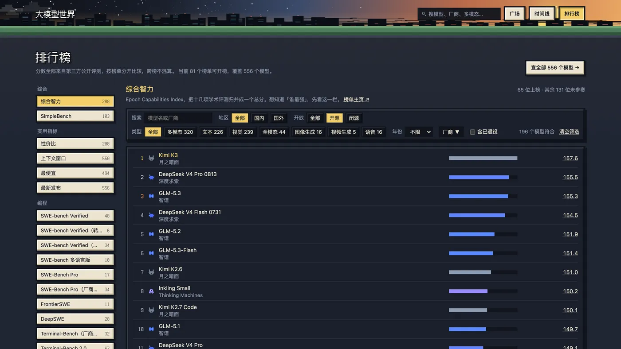Open the 上下文窗口 leaderboard
The image size is (621, 349).
[75, 158]
